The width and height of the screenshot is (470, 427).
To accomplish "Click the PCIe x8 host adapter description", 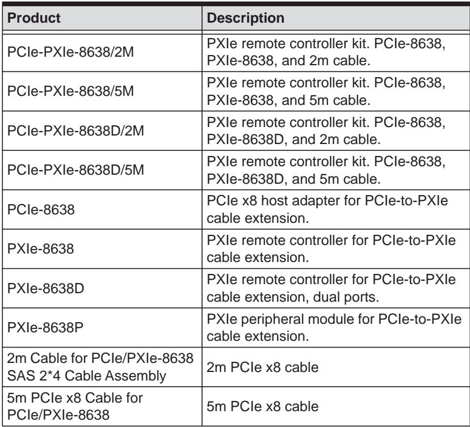I will tap(328, 209).
